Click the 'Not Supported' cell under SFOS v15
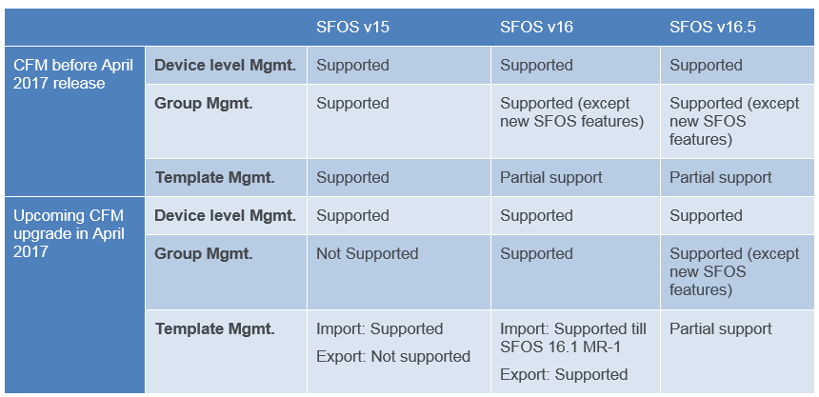This screenshot has height=397, width=819. [x=367, y=253]
